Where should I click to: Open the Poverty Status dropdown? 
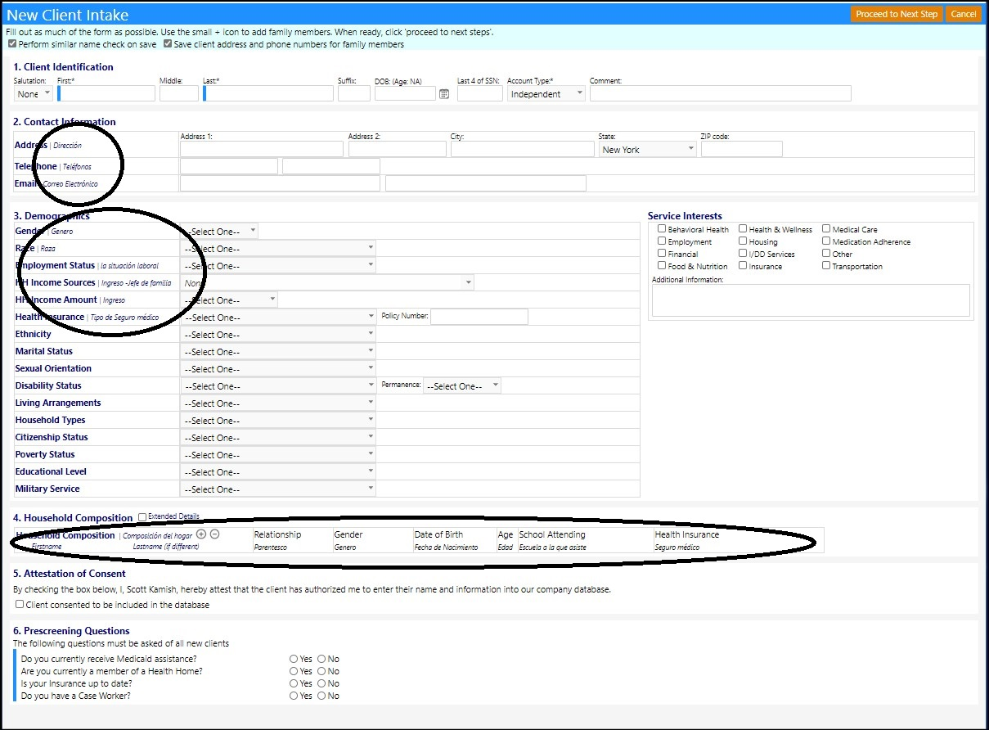click(278, 455)
